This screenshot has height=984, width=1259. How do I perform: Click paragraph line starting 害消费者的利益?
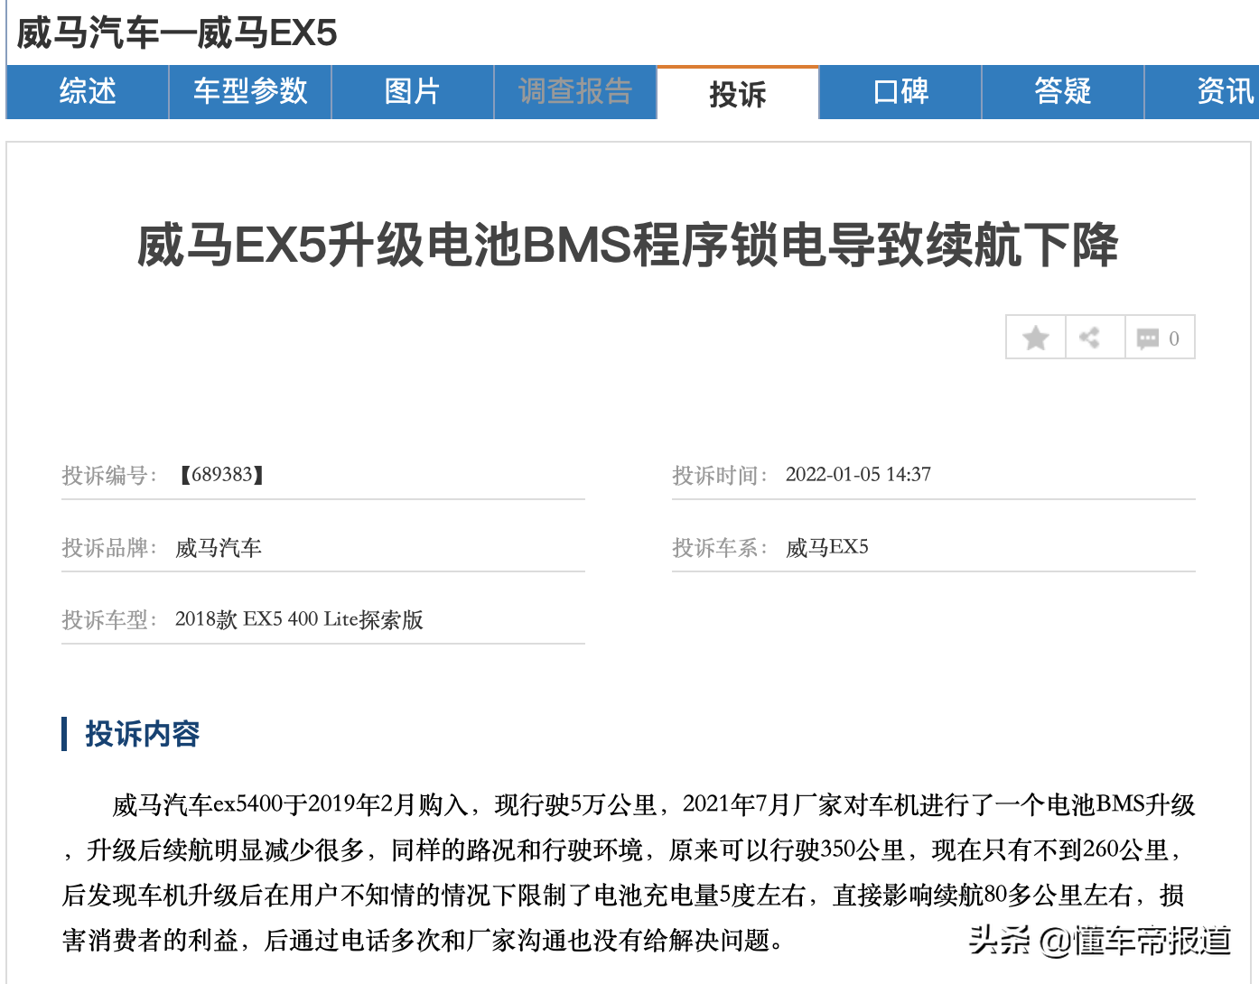pos(423,940)
